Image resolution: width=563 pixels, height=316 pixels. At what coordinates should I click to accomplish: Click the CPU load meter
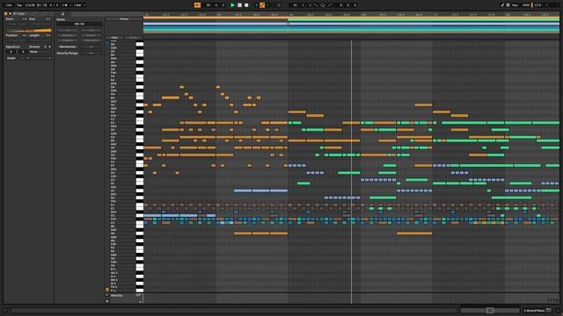click(537, 5)
